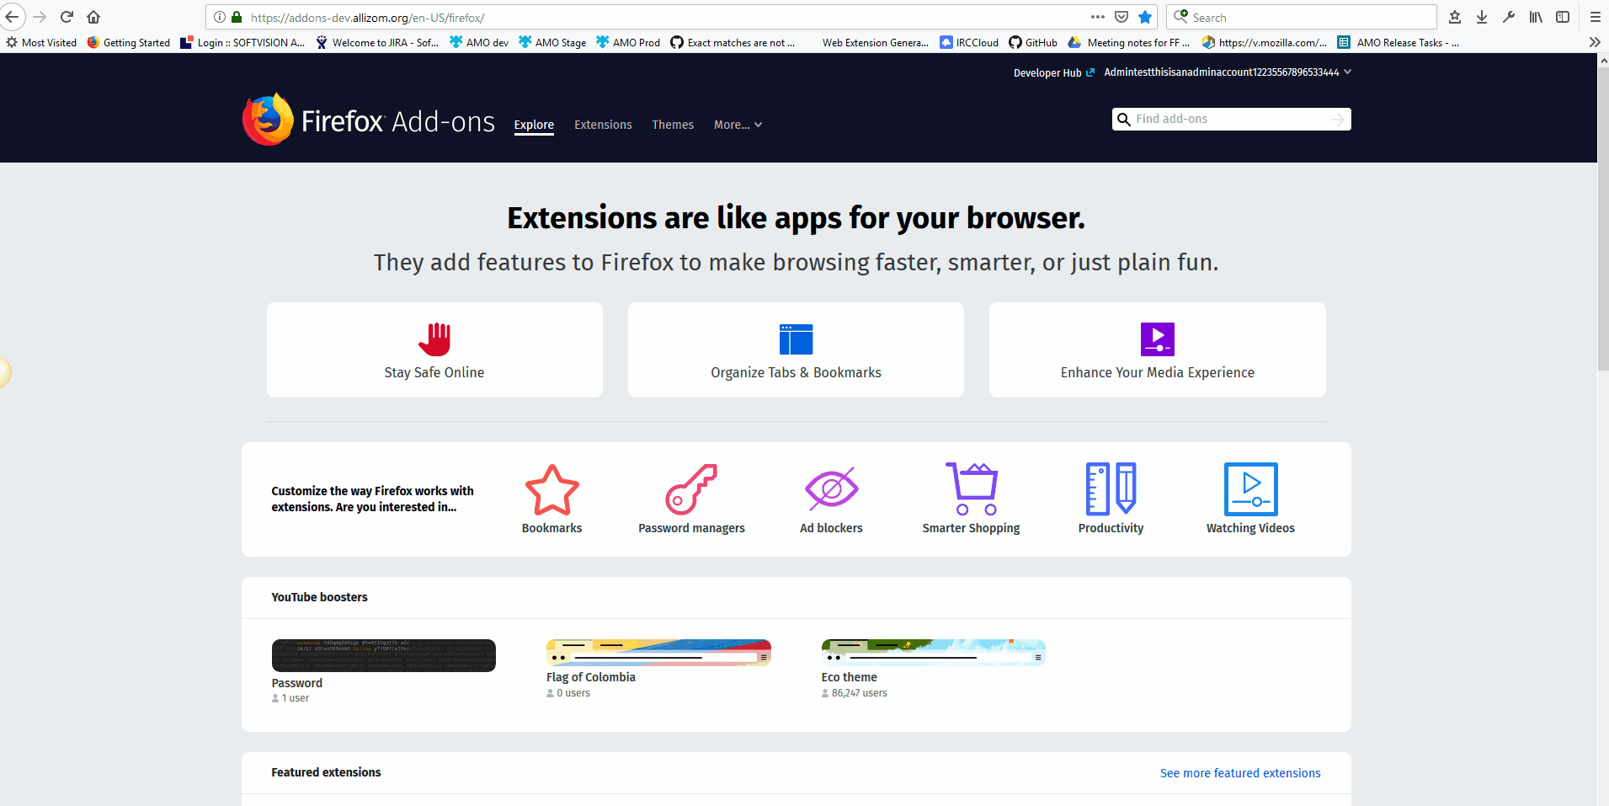The width and height of the screenshot is (1609, 806).
Task: Expand the admin account user menu
Action: point(1228,72)
